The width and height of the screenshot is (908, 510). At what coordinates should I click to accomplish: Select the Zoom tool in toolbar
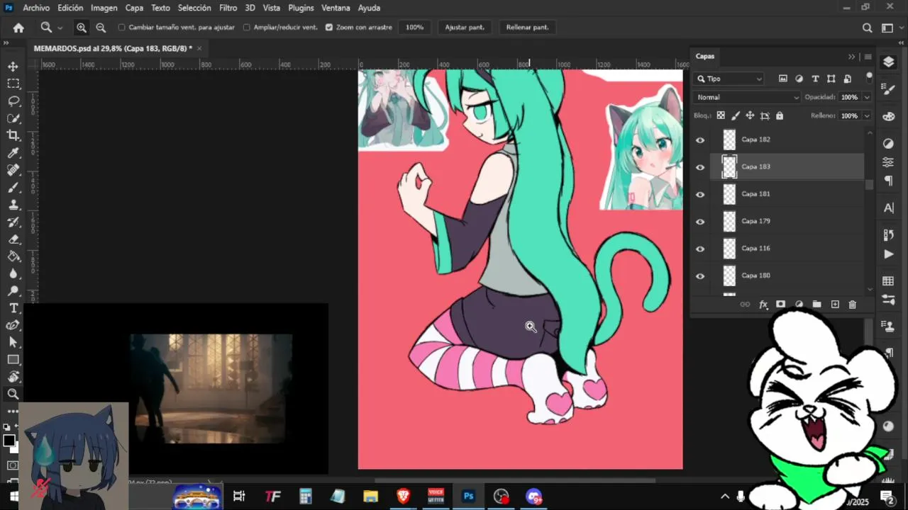pyautogui.click(x=13, y=395)
